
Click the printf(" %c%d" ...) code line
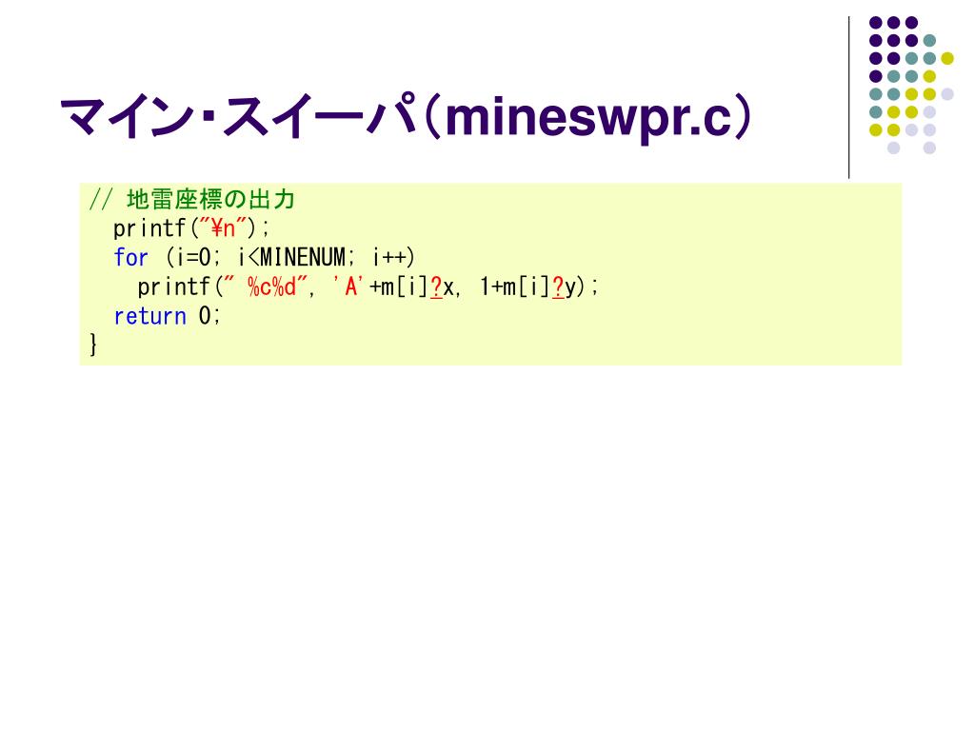pyautogui.click(x=368, y=287)
